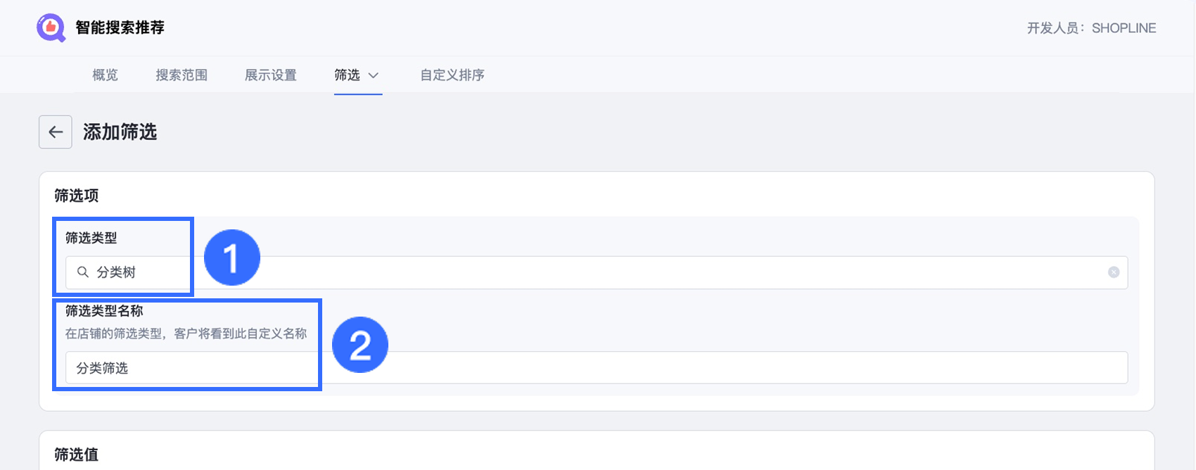
Task: Click the 筛选值 section heading
Action: [77, 455]
